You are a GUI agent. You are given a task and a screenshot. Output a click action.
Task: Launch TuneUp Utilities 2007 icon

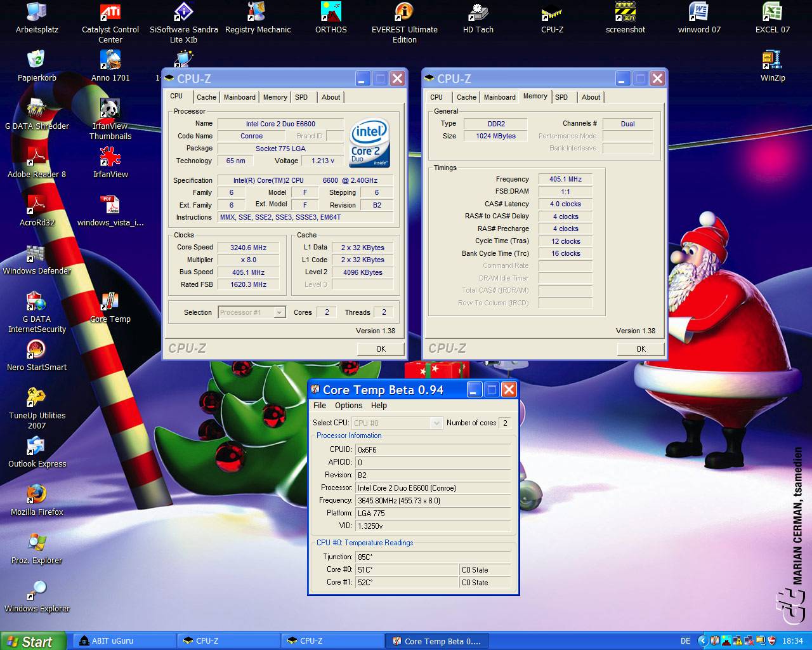click(x=37, y=409)
